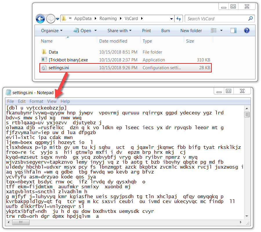Toggle the preview pane icon
Viewport: 261px width, 232px height.
tap(233, 30)
